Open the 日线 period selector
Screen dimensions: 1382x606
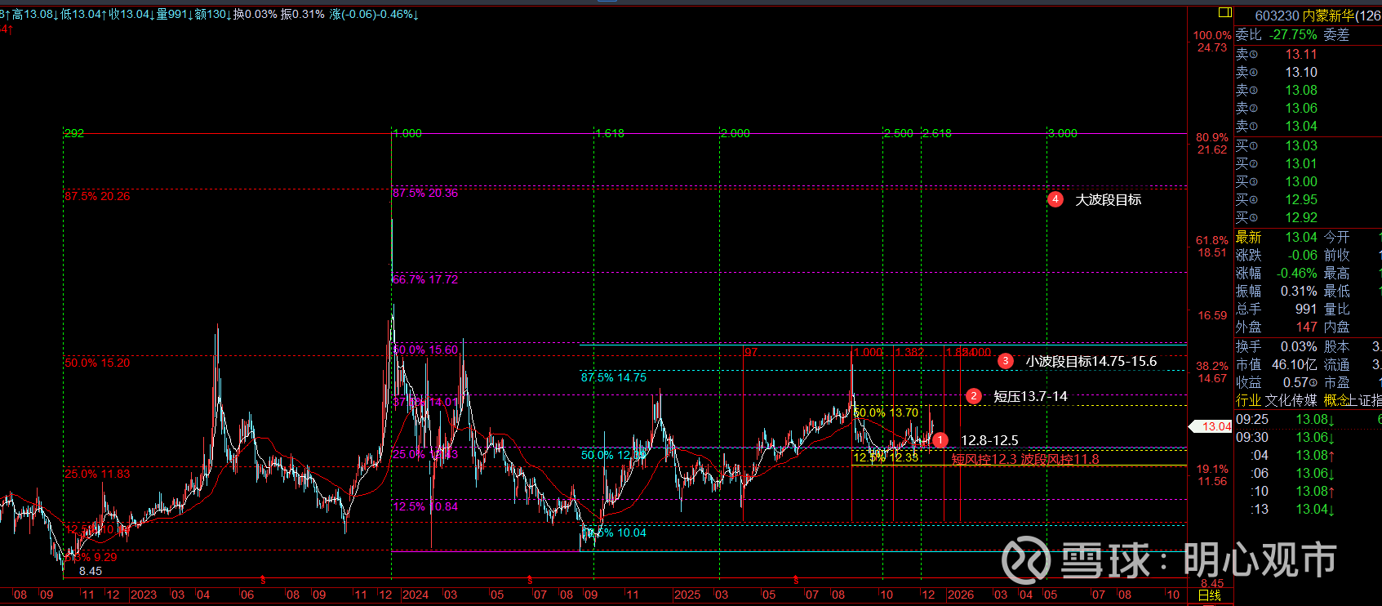(1209, 595)
